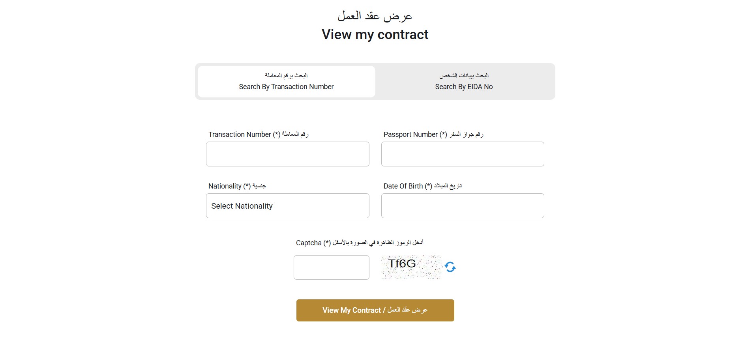Click inside the Transaction Number field

point(287,154)
